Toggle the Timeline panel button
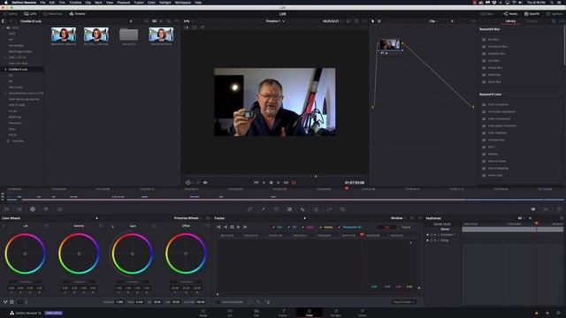This screenshot has height=318, width=566. coord(77,14)
